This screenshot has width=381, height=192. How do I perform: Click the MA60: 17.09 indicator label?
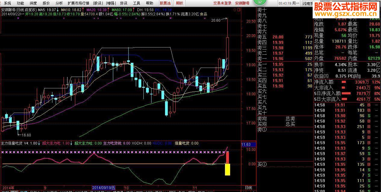tap(123, 10)
